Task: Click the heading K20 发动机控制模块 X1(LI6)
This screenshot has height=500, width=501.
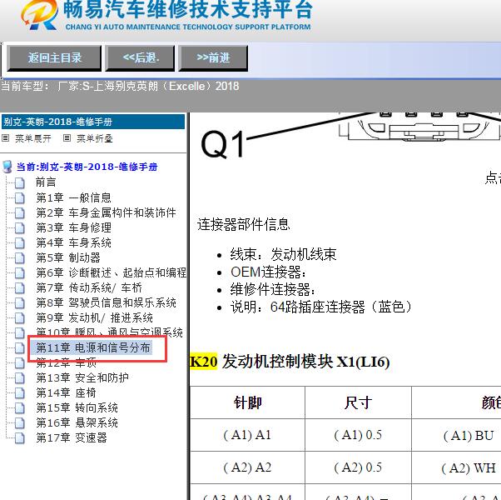Action: click(290, 362)
